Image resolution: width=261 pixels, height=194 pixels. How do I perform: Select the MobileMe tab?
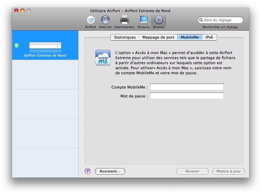point(190,37)
